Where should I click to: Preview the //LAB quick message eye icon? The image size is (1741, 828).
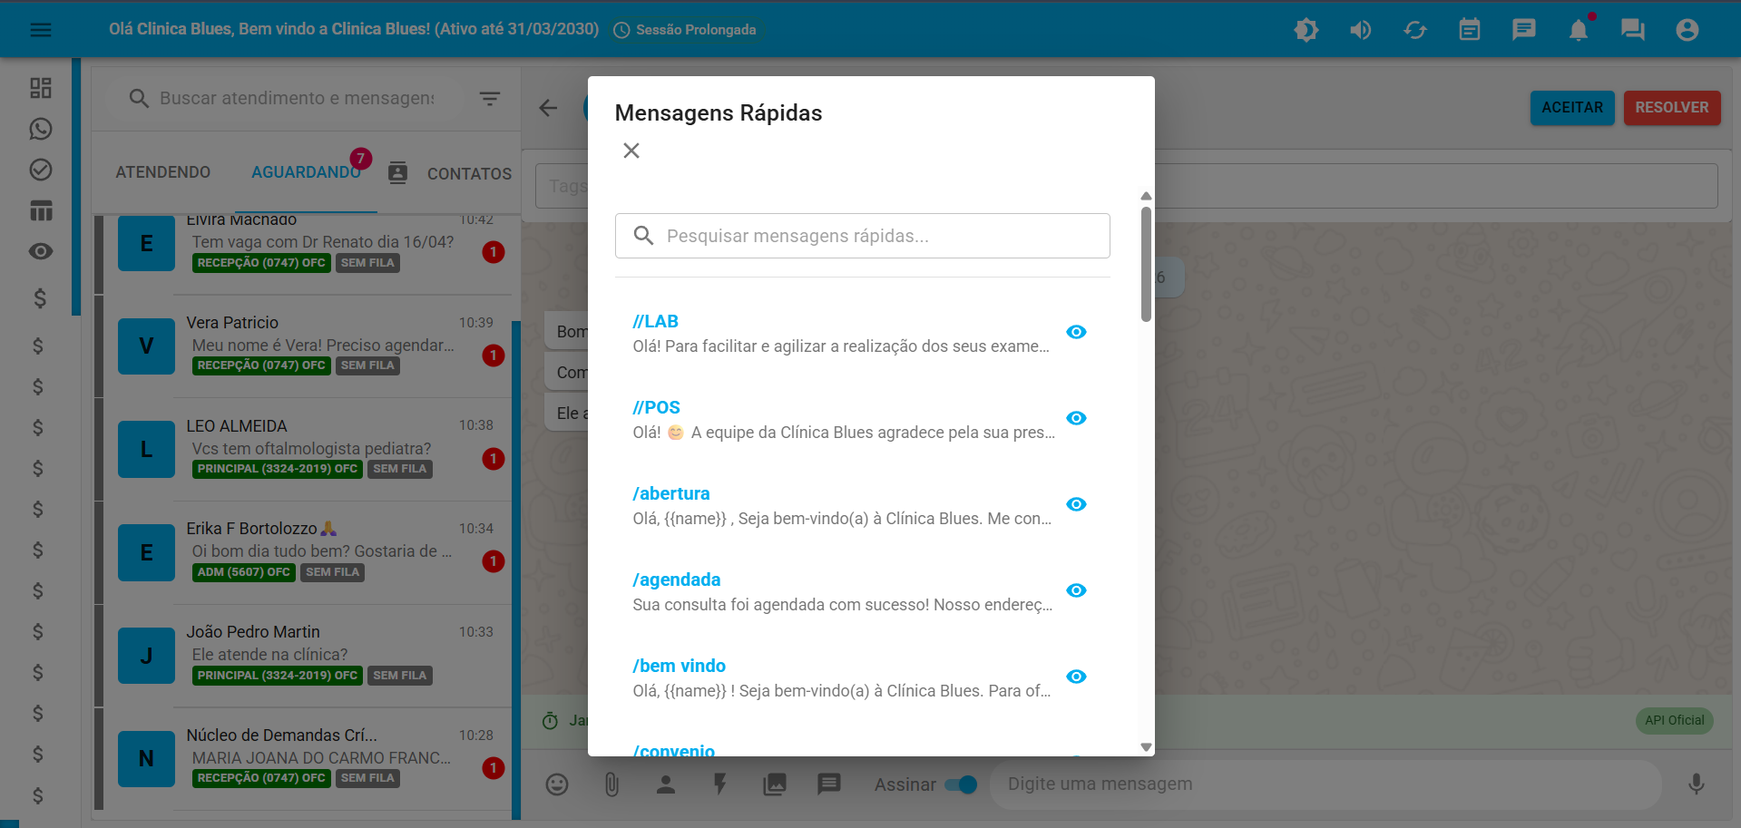tap(1076, 332)
